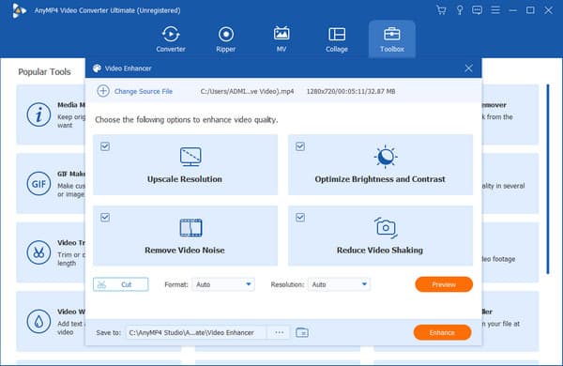
Task: Select the Toolbox tab
Action: 392,39
